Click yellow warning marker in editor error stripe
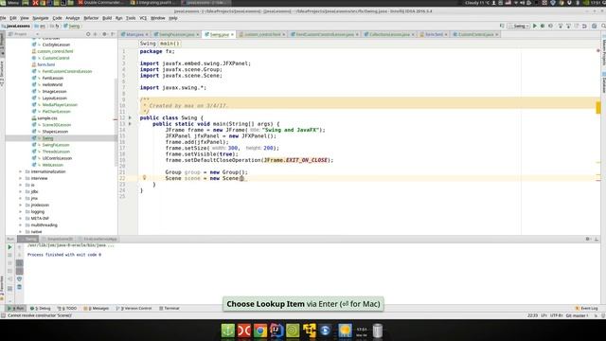The width and height of the screenshot is (606, 341). click(x=598, y=107)
